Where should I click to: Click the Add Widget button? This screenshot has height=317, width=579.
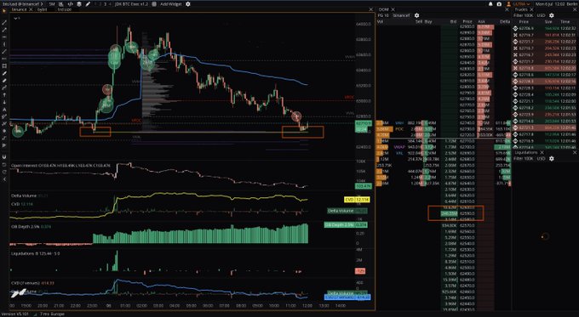(x=170, y=3)
